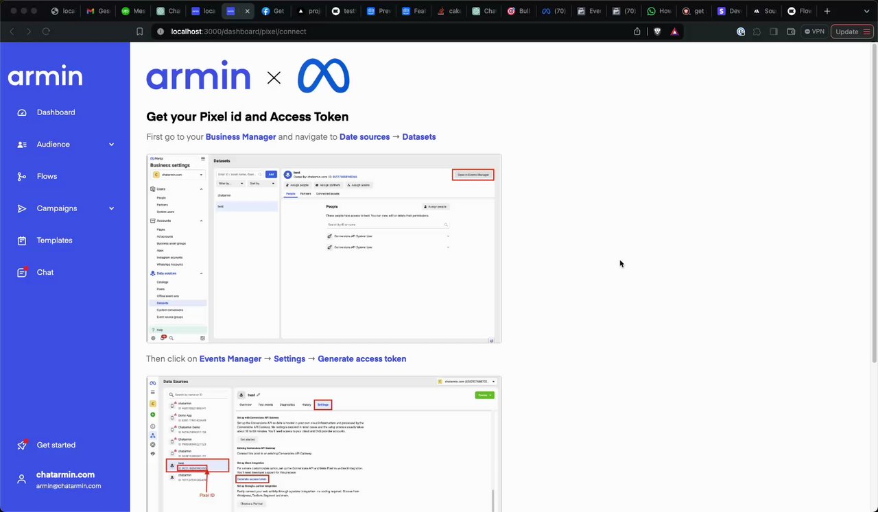This screenshot has height=512, width=878.
Task: Click the armin@chatarmin.com email text
Action: (x=69, y=486)
